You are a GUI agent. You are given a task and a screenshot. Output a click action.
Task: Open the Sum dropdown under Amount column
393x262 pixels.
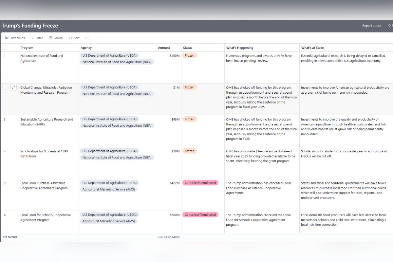click(x=168, y=237)
